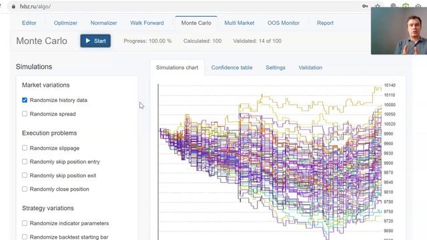This screenshot has width=427, height=240.
Task: Open the Multi Market tab
Action: (240, 23)
